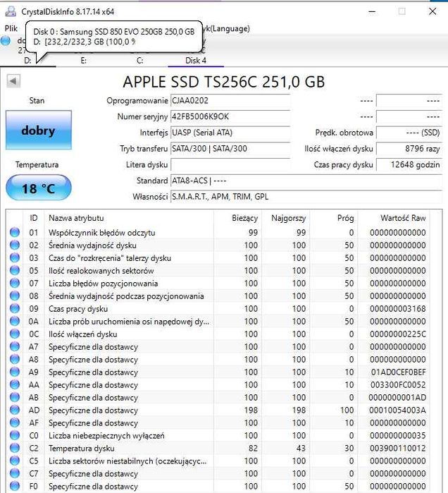The width and height of the screenshot is (448, 493).
Task: Click raw value 00010054003A
Action: click(397, 410)
